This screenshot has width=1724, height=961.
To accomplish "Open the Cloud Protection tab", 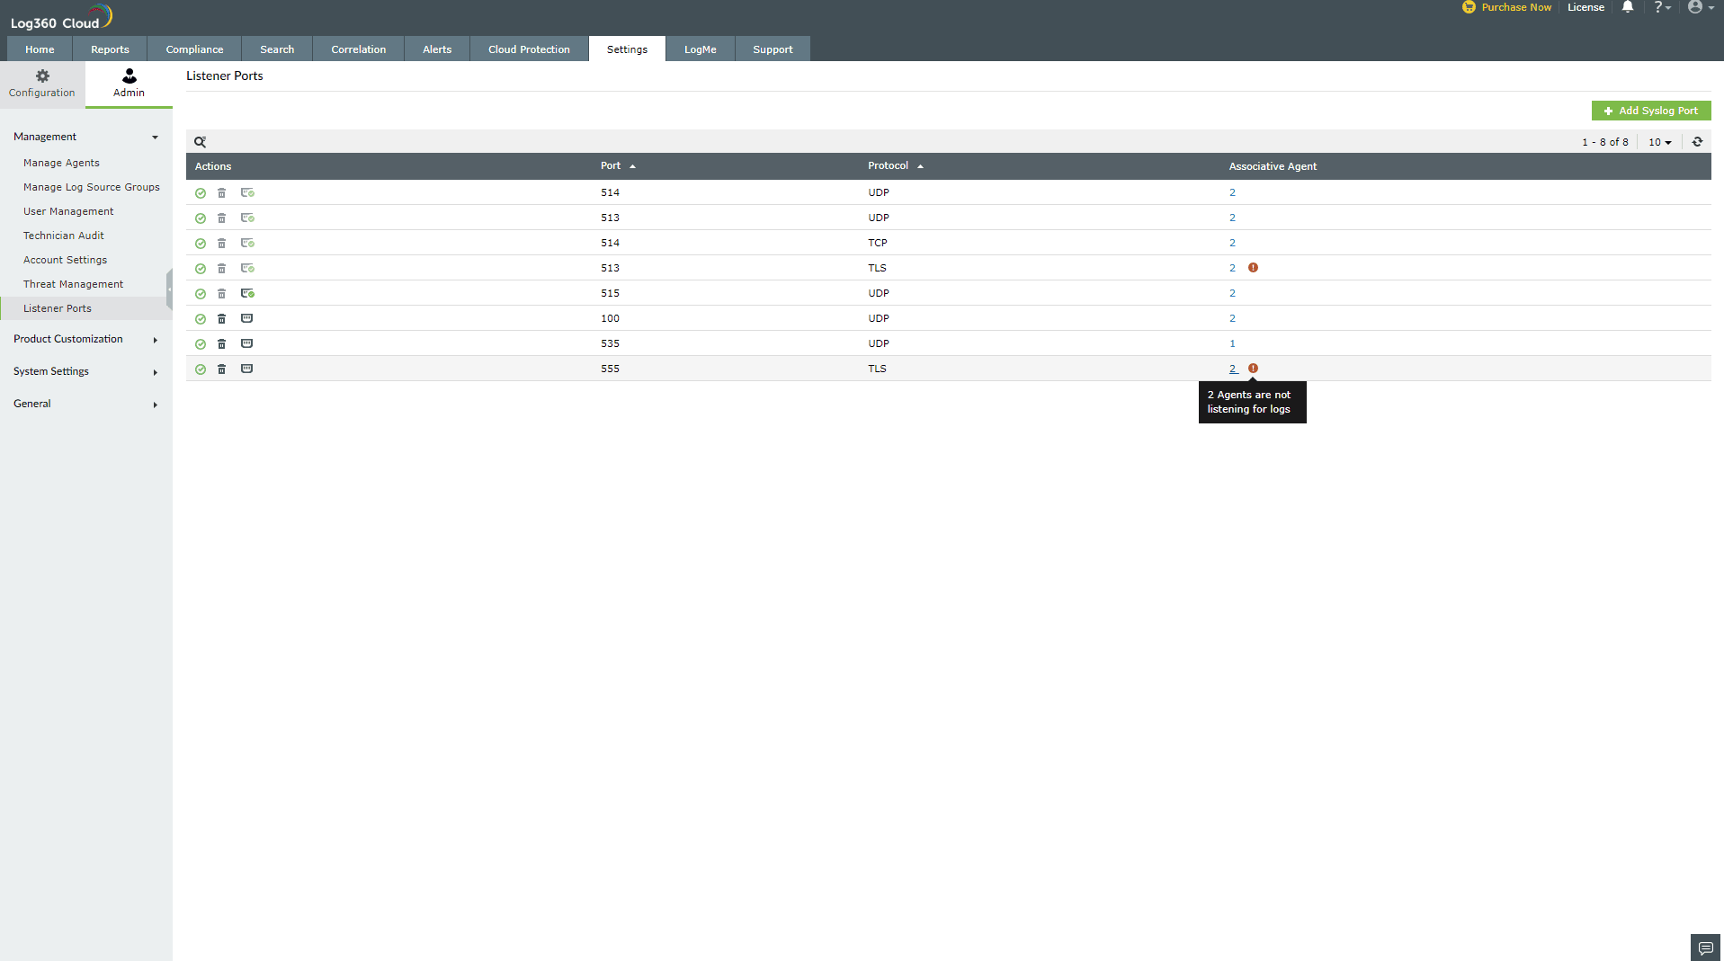I will (x=529, y=49).
